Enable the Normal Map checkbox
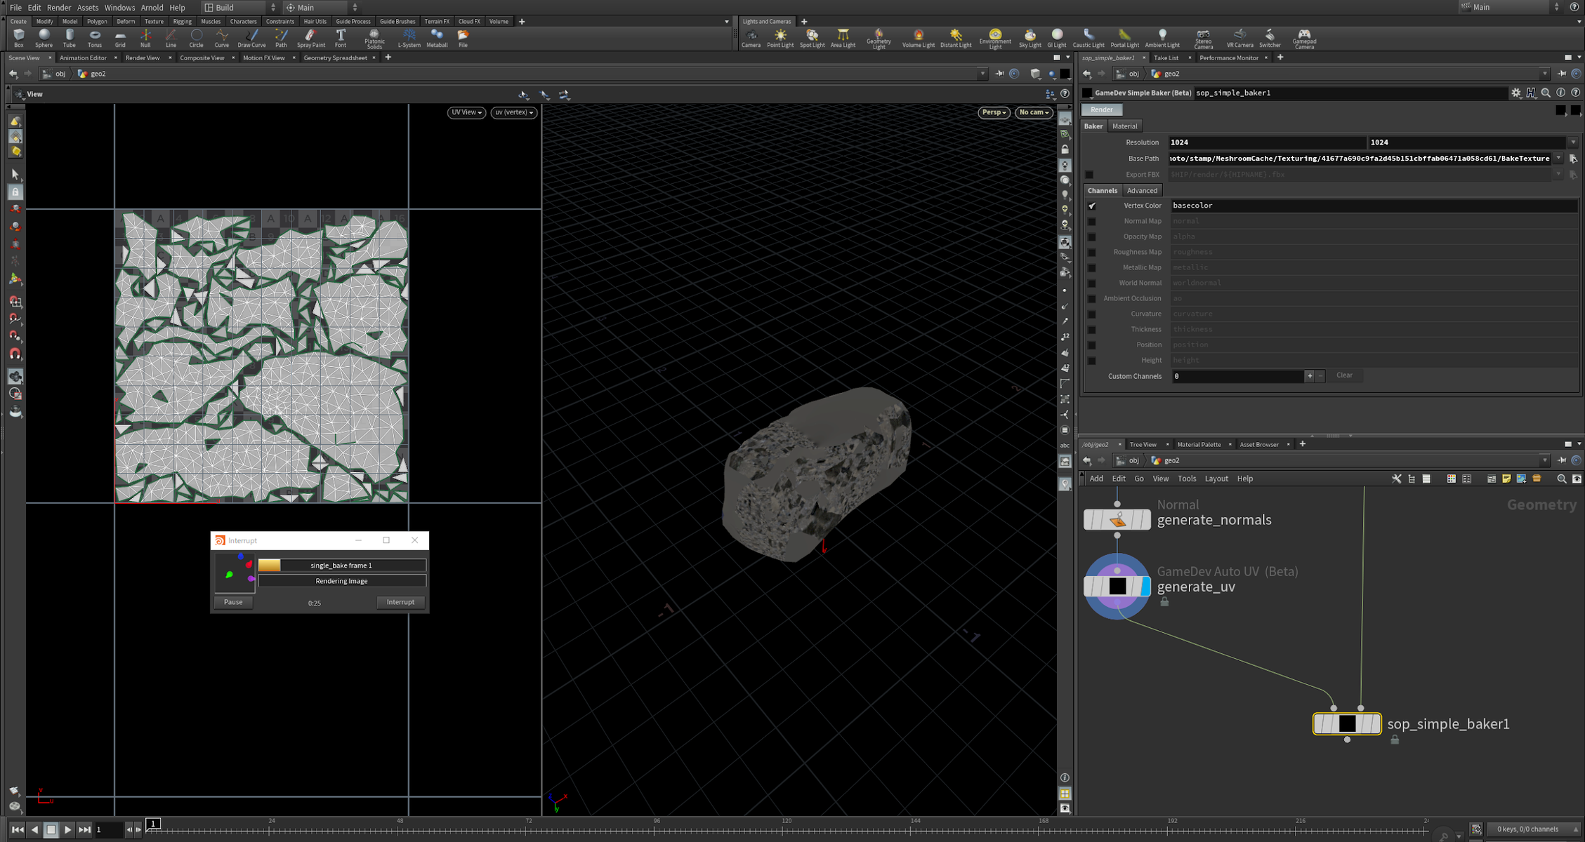This screenshot has height=842, width=1585. pyautogui.click(x=1092, y=221)
